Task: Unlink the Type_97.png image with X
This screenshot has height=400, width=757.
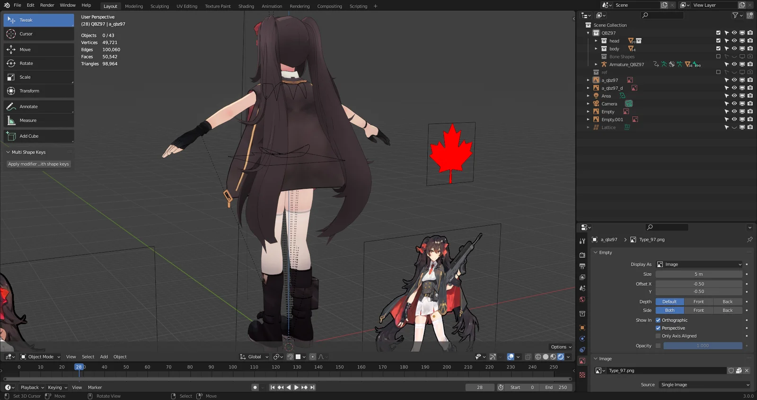Action: (x=747, y=371)
